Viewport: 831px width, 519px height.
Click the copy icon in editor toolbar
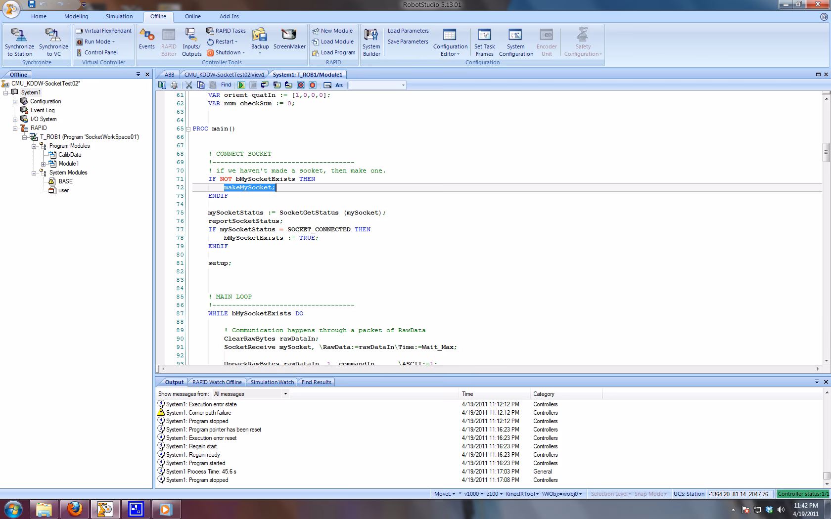[x=201, y=85]
